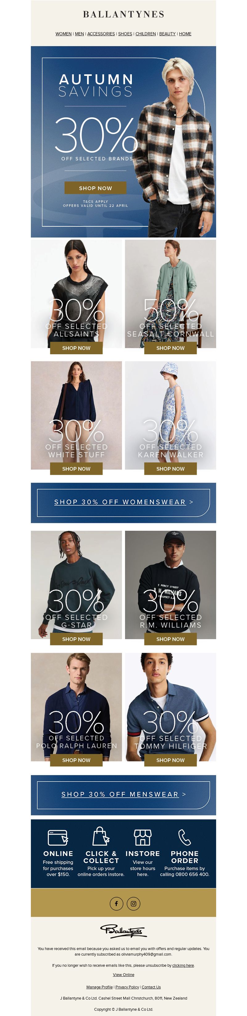Click the Click & Collect bag icon
Image resolution: width=247 pixels, height=1016 pixels.
101,836
